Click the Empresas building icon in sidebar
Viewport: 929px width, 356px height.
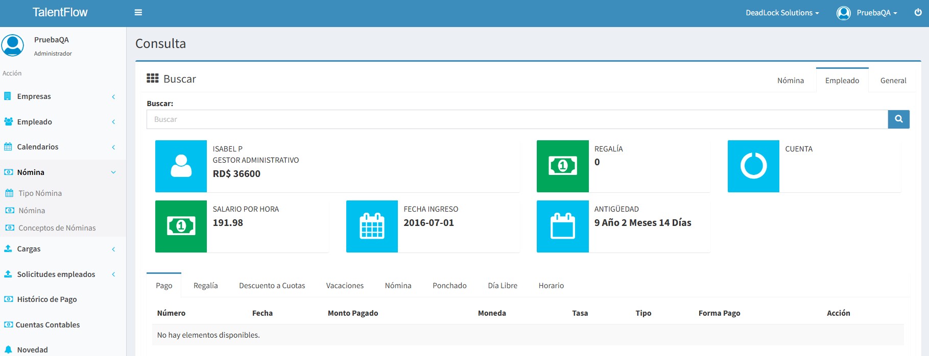(8, 96)
